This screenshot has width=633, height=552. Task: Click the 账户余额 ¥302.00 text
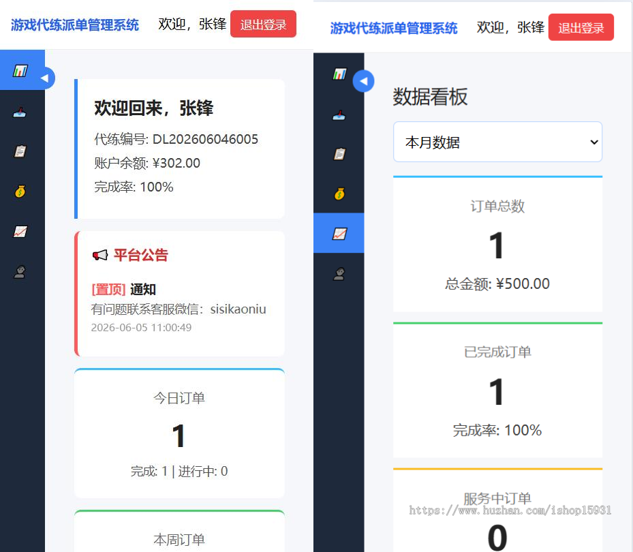tap(147, 163)
